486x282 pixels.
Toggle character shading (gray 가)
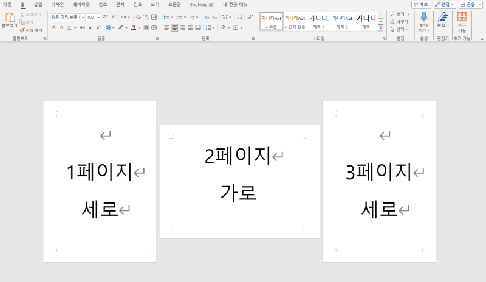(146, 27)
